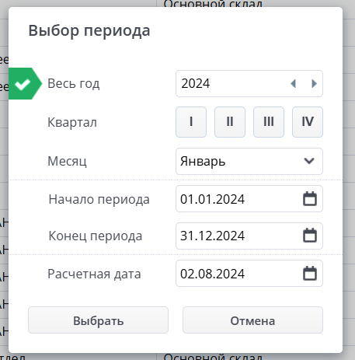Expand the Месяц dropdown chevron
Screen dimensions: 355x360
coord(309,161)
